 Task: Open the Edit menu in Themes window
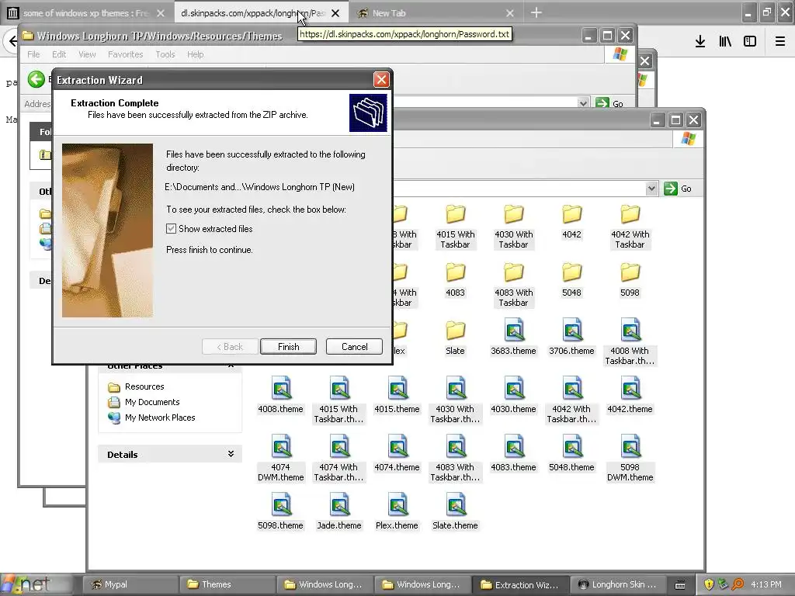[x=59, y=54]
